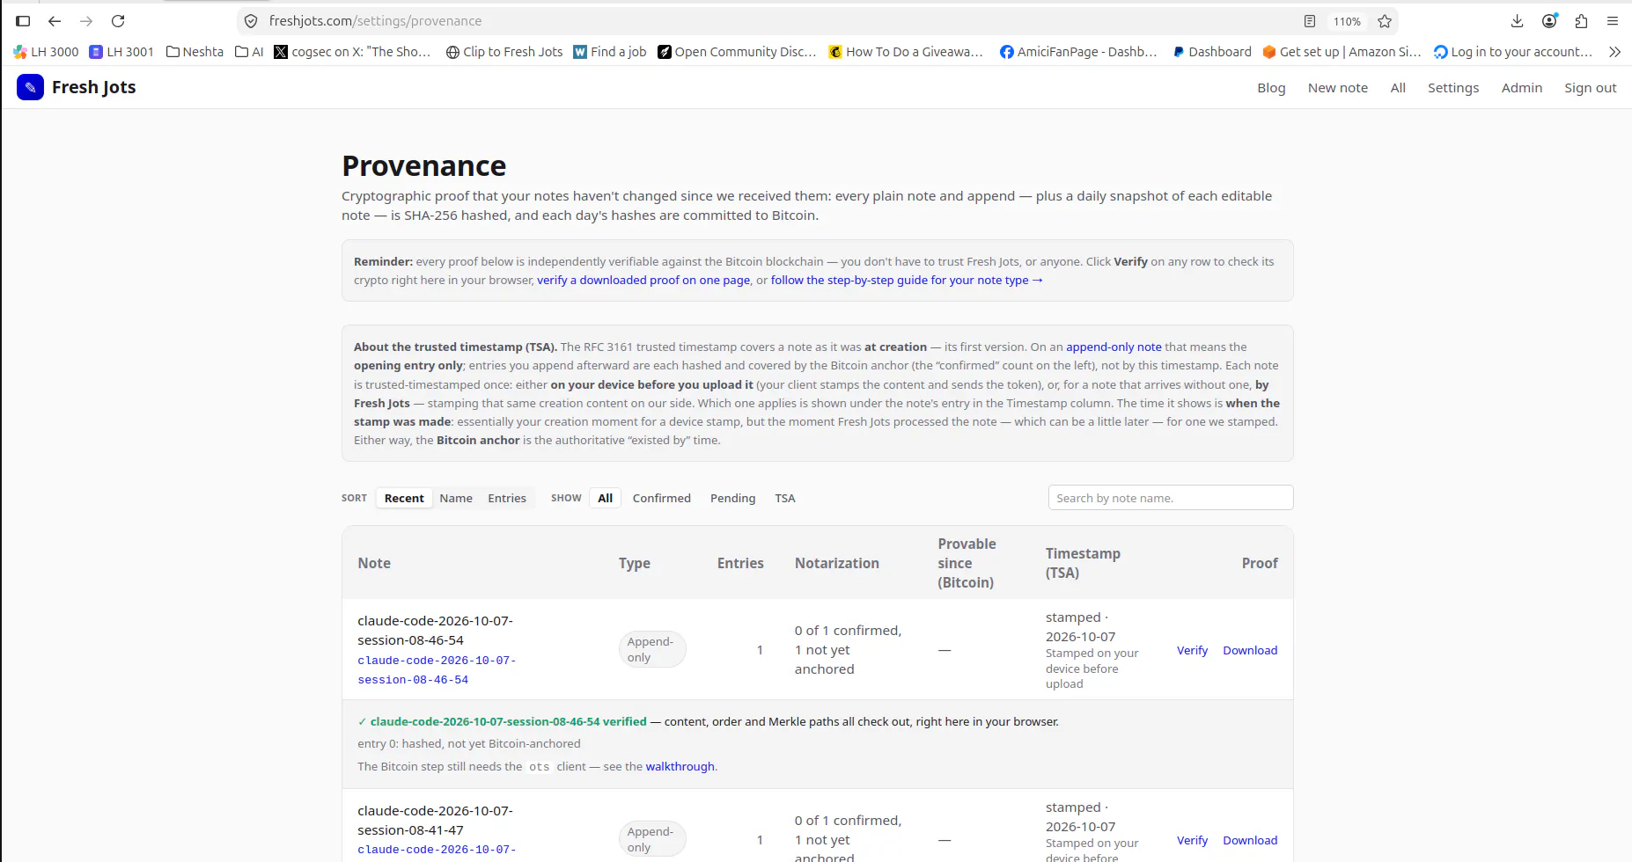
Task: Click the site security shield icon
Action: click(251, 21)
